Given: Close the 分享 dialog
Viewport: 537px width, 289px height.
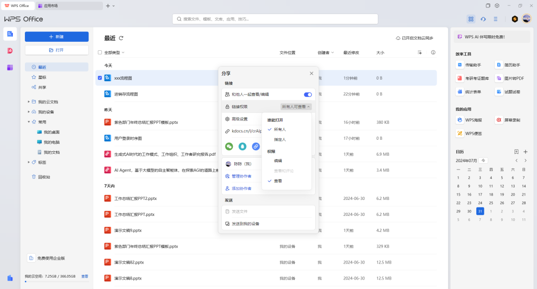Looking at the screenshot, I should point(311,73).
